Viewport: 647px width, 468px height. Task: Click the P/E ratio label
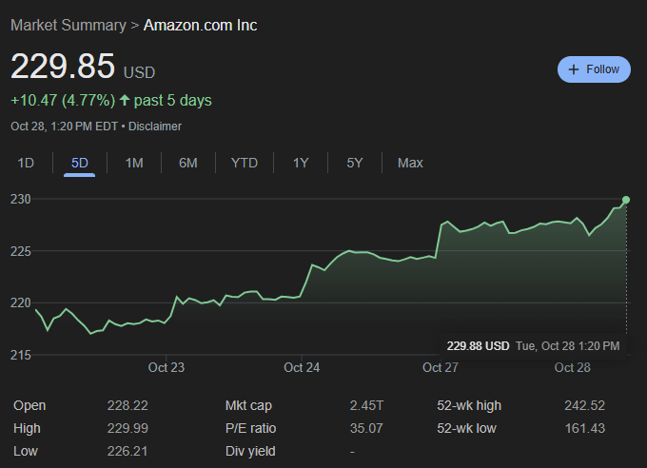(x=250, y=428)
